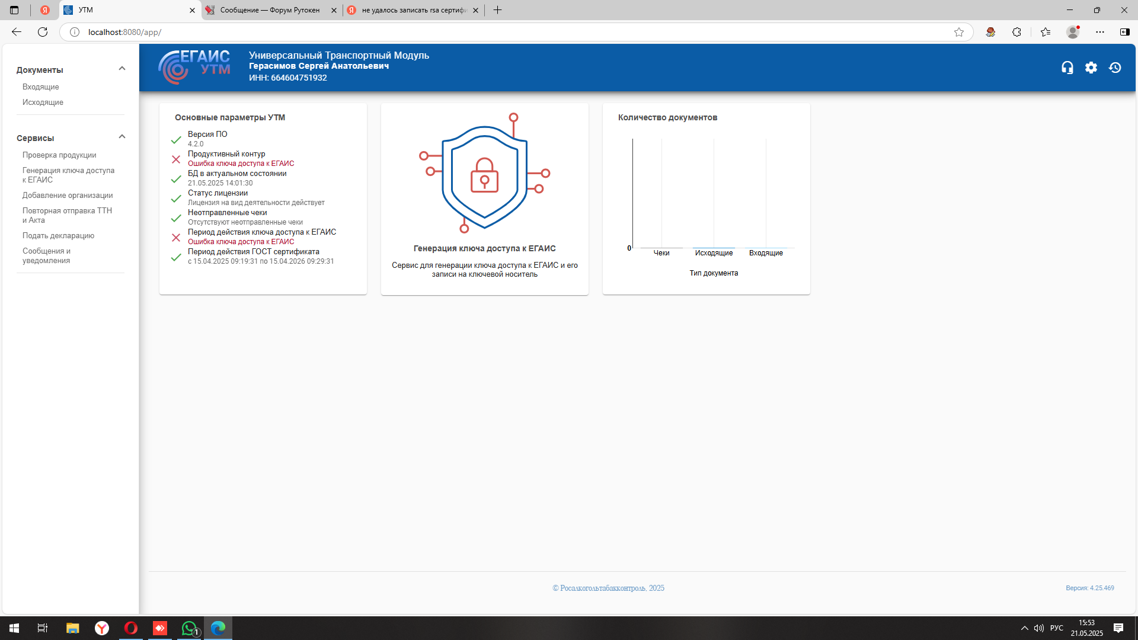Open Исходящие documents
Viewport: 1138px width, 640px height.
click(43, 102)
